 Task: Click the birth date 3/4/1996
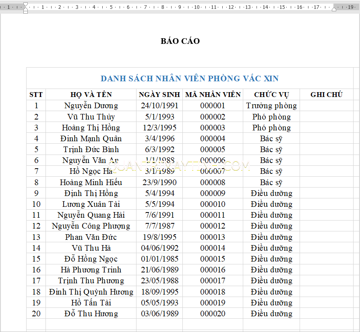click(x=159, y=138)
